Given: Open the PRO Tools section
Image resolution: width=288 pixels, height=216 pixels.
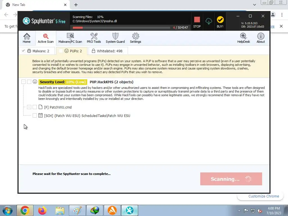Looking at the screenshot, I should pyautogui.click(x=94, y=38).
